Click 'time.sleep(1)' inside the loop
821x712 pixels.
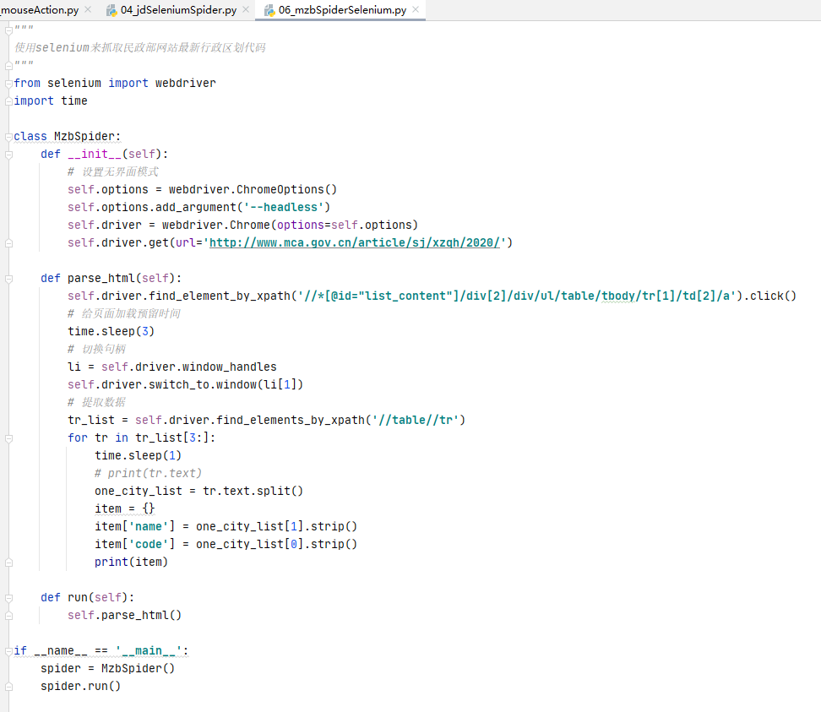tap(139, 455)
